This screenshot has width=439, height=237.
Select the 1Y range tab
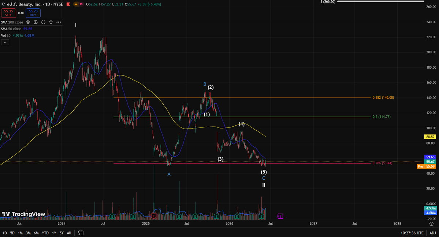coord(54,233)
